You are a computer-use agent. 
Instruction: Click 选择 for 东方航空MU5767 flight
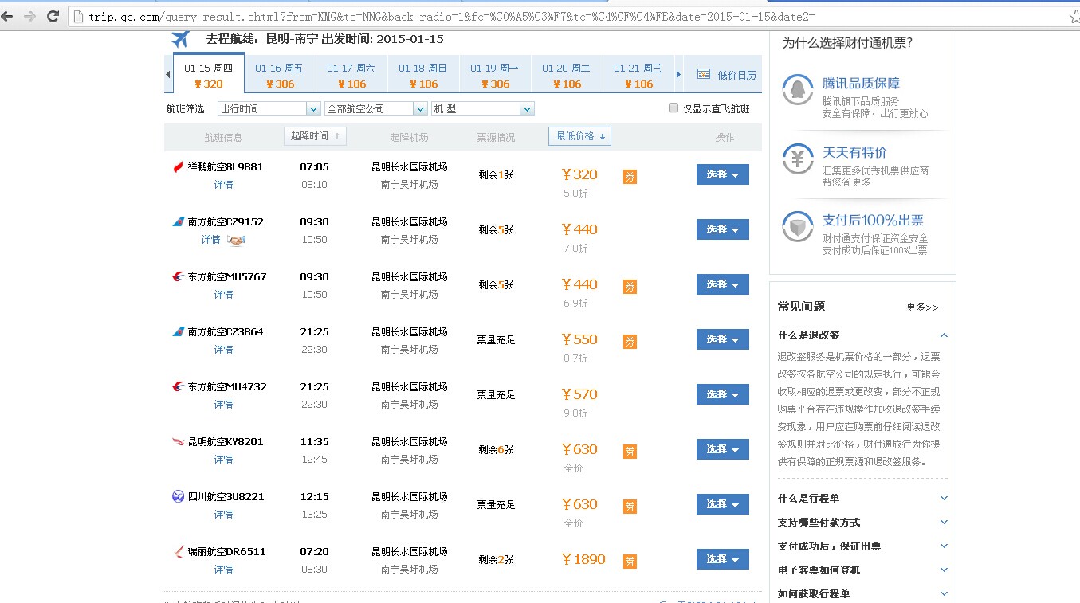click(723, 284)
